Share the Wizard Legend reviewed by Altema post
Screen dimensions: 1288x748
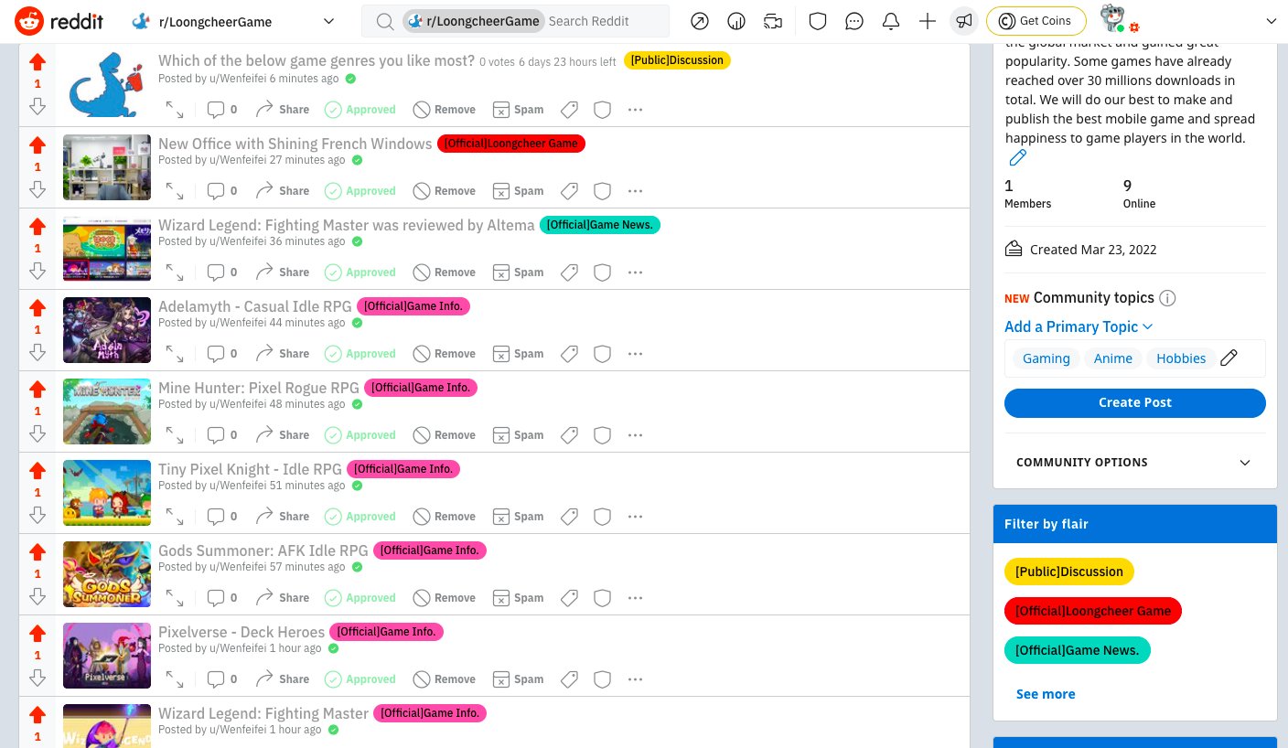(x=282, y=272)
